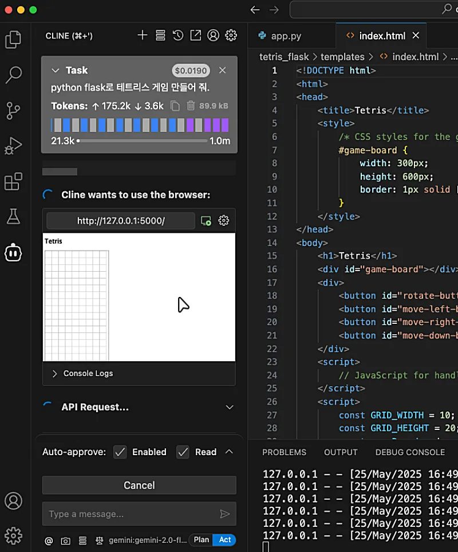Go back with the left arrow
Viewport: 458px width, 552px height.
pos(255,10)
